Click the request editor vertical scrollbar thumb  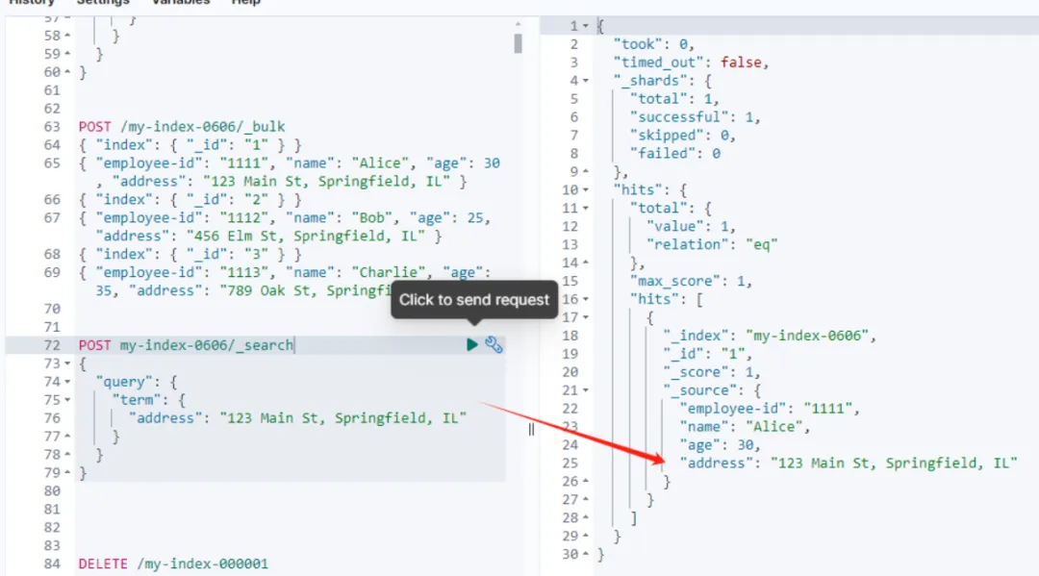518,43
